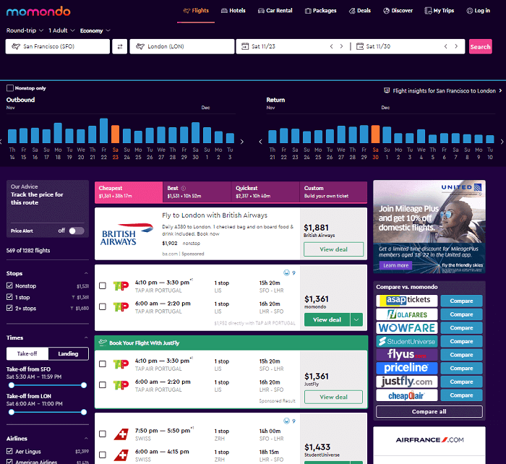
Task: Go to previous return day arrow
Action: pos(446,46)
